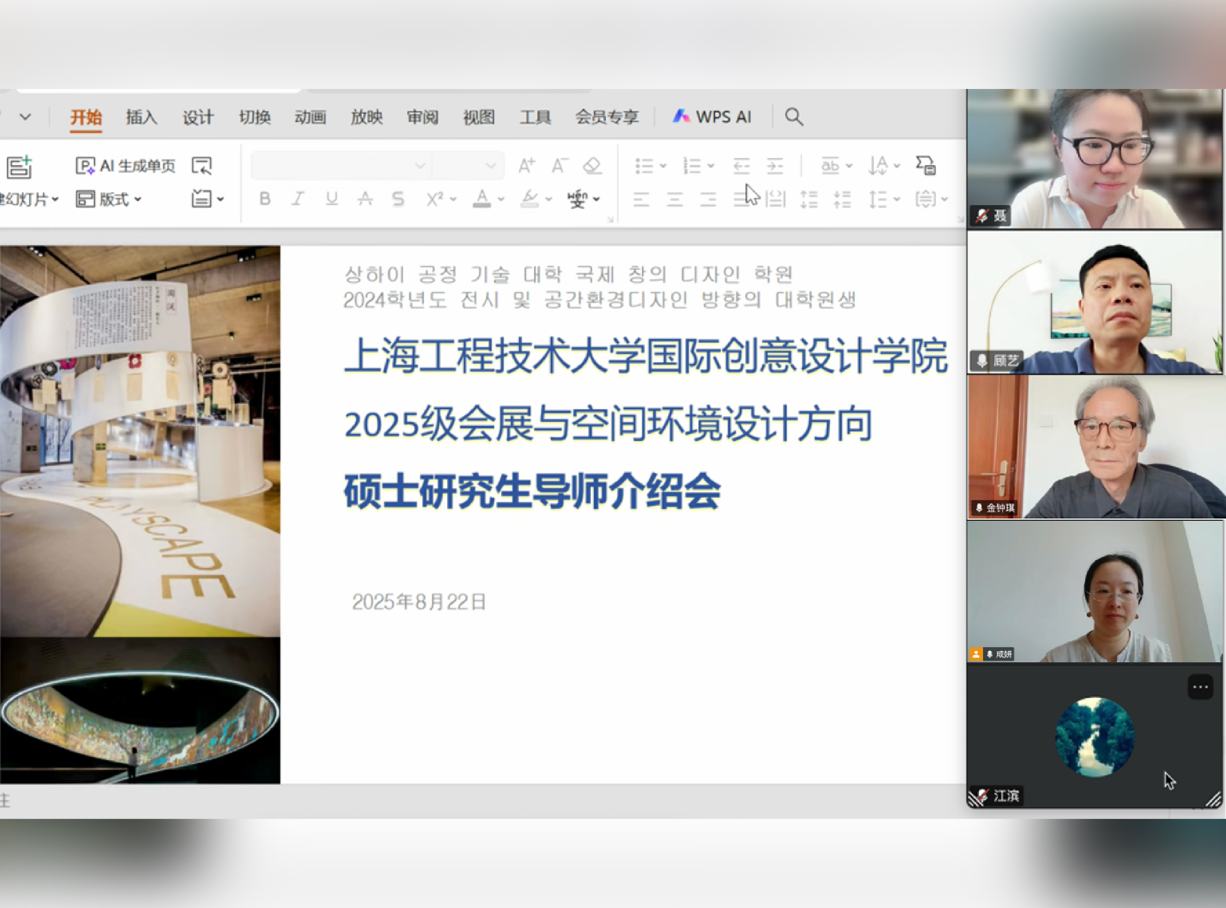Open the bullet list dropdown arrow
The height and width of the screenshot is (908, 1226).
(663, 165)
